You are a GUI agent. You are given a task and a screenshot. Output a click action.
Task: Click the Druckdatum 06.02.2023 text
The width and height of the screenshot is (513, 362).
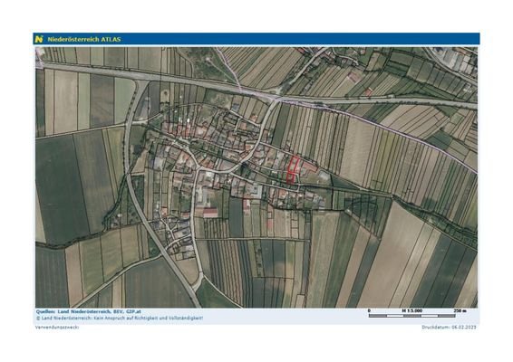449,327
